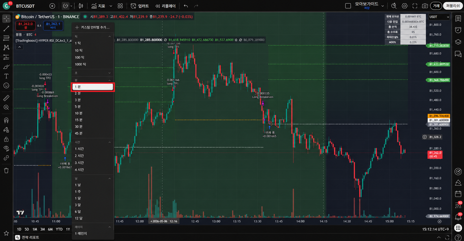
Task: Lock all drawing tools
Action: [6, 139]
